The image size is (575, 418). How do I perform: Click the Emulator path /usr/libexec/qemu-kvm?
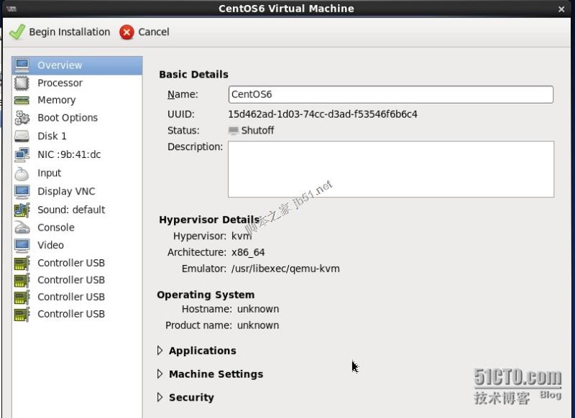[x=285, y=269]
